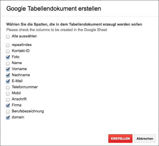The height and width of the screenshot is (146, 159).
Task: Enable the repeatIndex column checkbox
Action: pyautogui.click(x=8, y=45)
